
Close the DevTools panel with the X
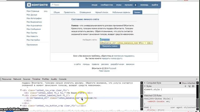click(x=197, y=79)
